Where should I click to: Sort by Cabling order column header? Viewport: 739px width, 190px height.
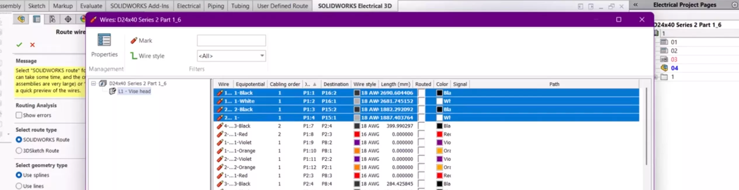click(x=285, y=84)
